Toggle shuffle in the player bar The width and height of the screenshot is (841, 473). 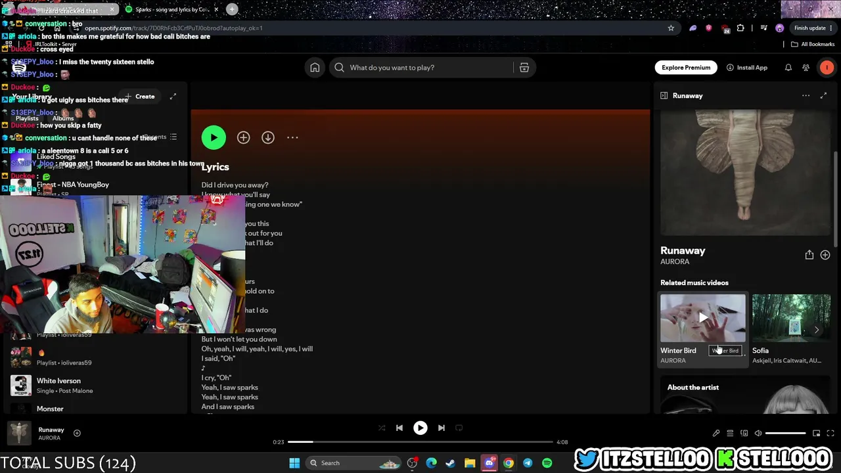click(382, 428)
